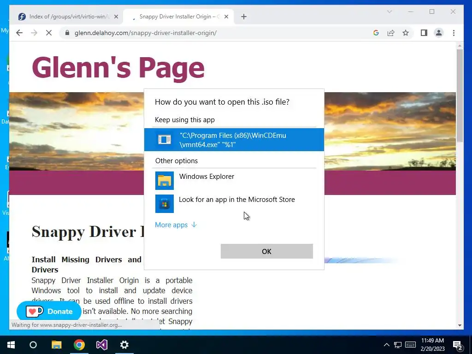Open the notification center icon
The height and width of the screenshot is (354, 472).
pos(458,345)
